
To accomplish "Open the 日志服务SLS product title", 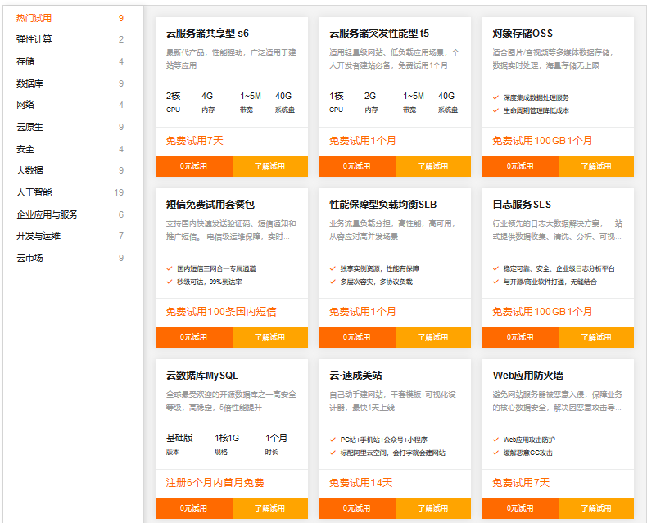I will tap(522, 205).
